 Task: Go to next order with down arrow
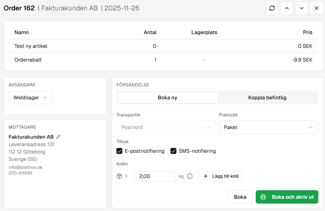(x=302, y=8)
